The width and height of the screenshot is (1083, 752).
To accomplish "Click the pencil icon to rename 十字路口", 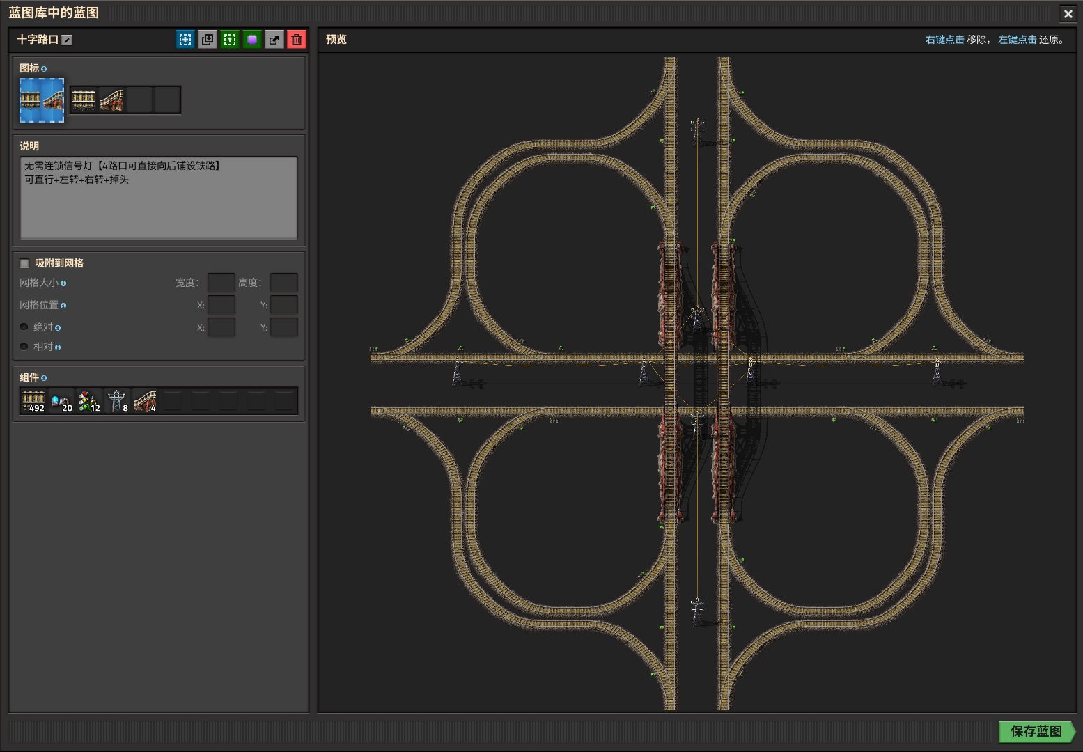I will pos(67,40).
